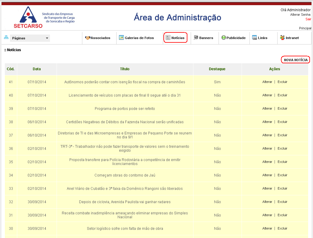Click the 'Área de Administração' heading
The height and width of the screenshot is (238, 313).
point(177,17)
